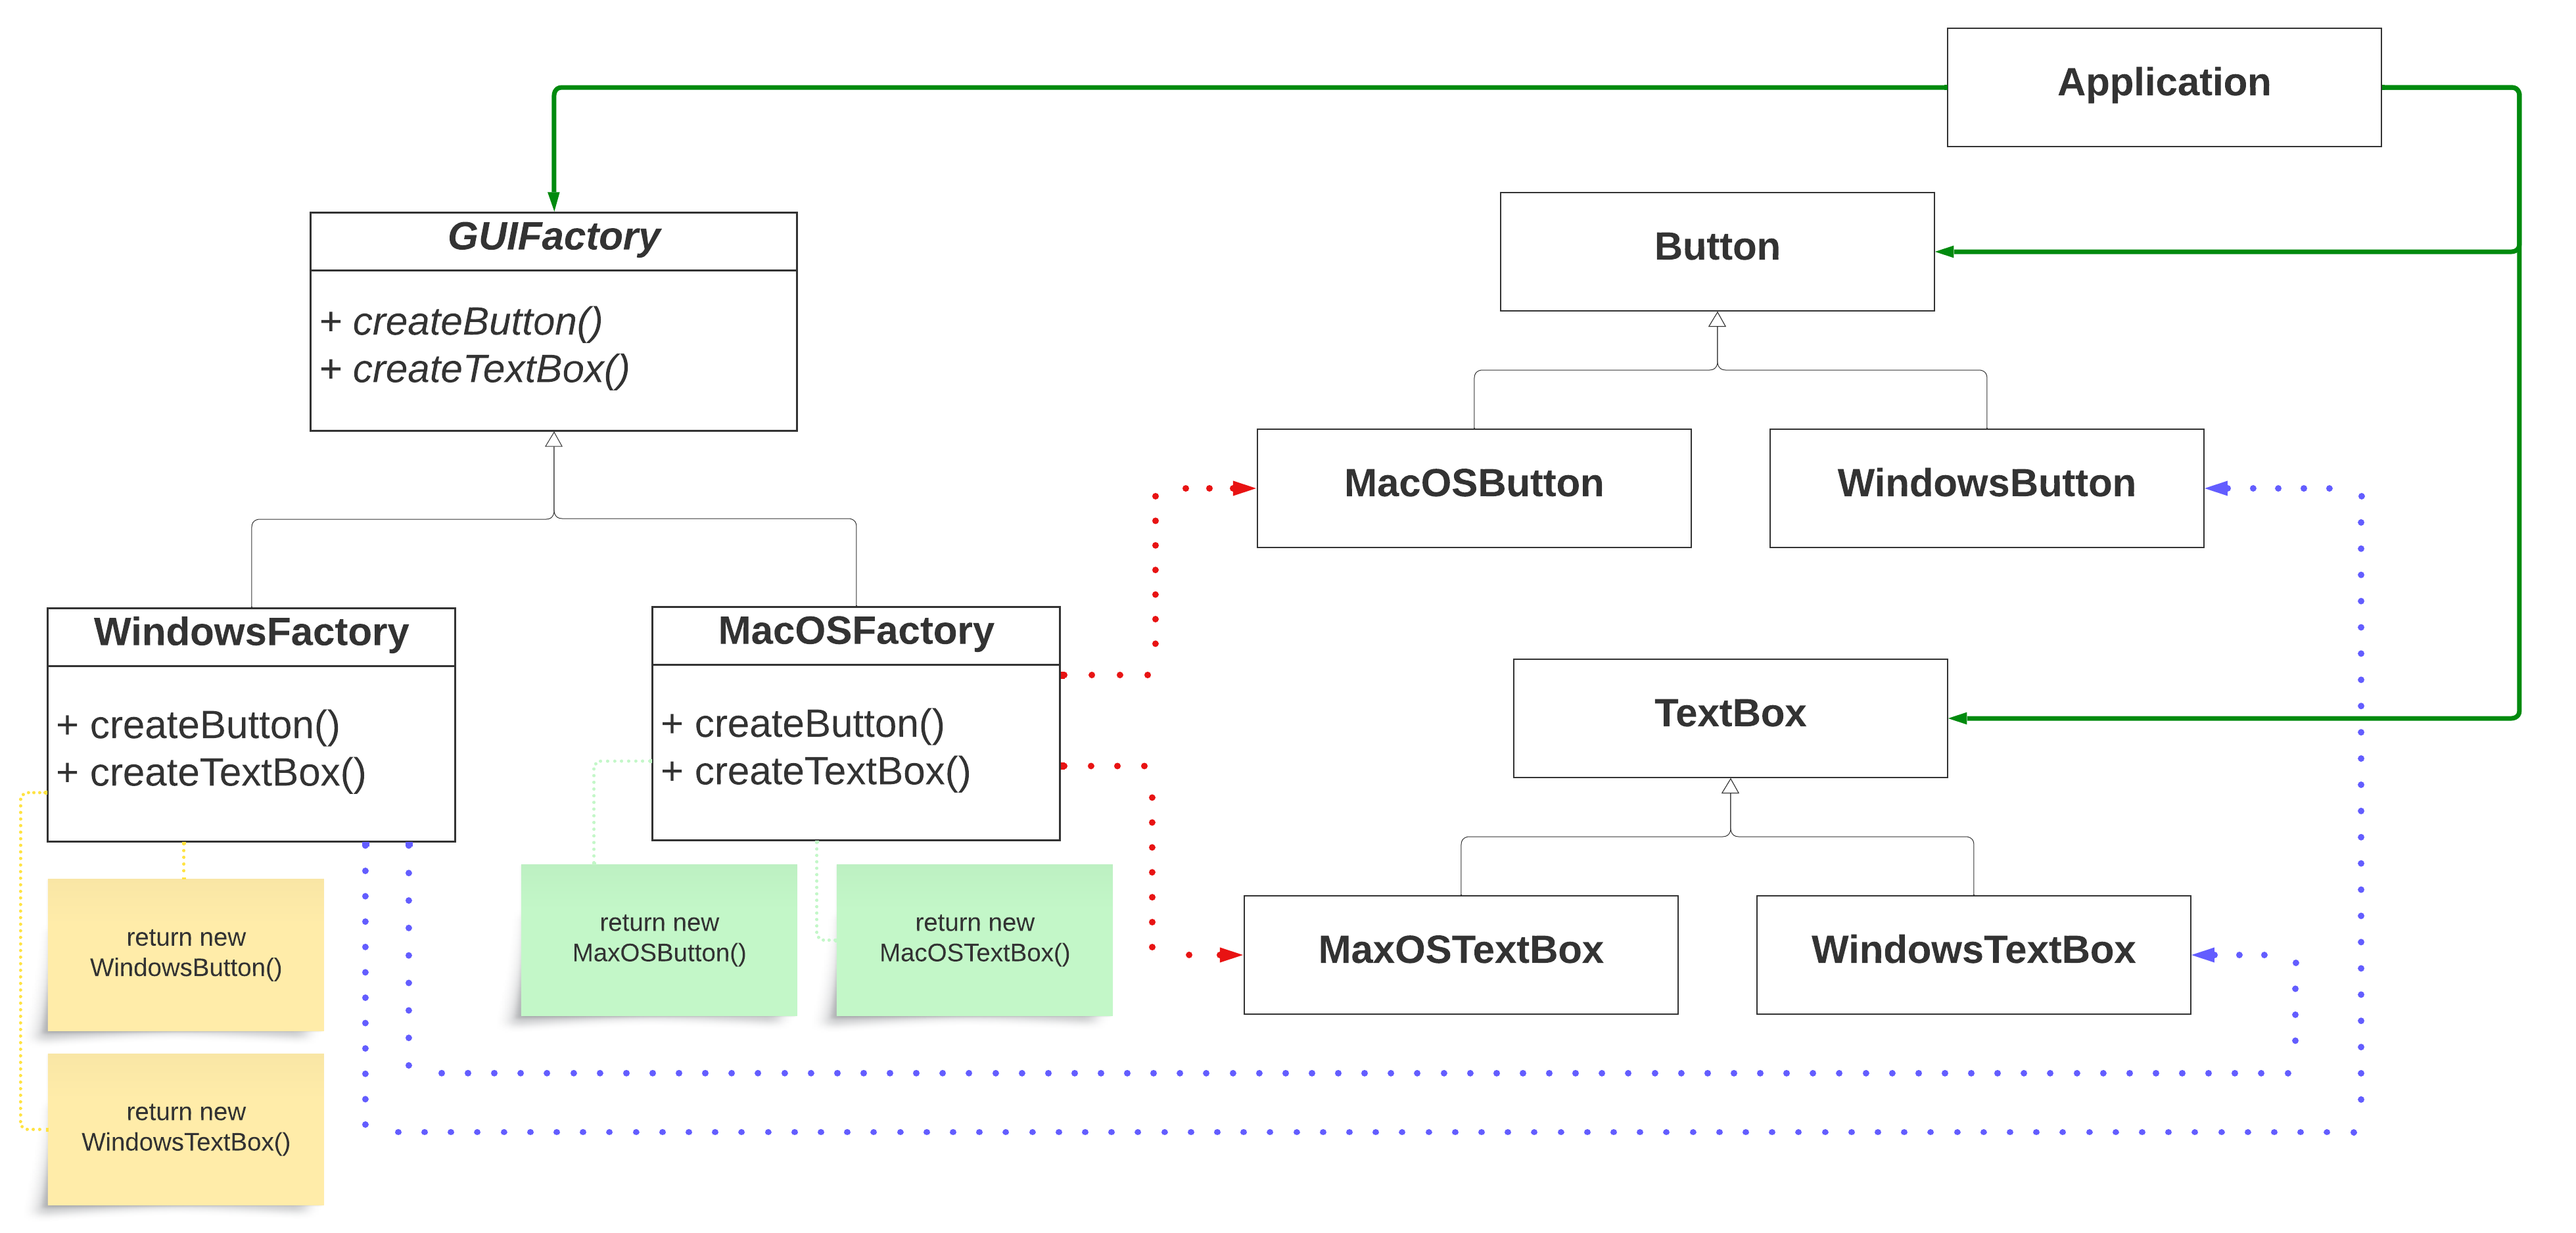Click yellow note 'return new WindowsTextBox()'
This screenshot has width=2576, height=1233.
[186, 1127]
